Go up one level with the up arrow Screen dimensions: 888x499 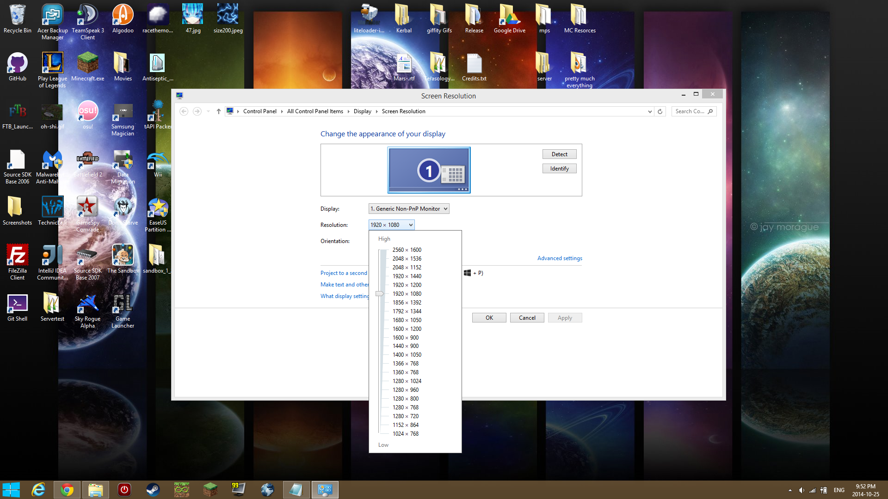[219, 111]
